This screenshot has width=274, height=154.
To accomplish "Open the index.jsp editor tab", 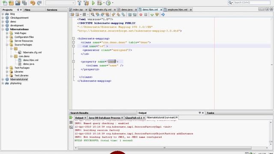I will tap(78, 9).
